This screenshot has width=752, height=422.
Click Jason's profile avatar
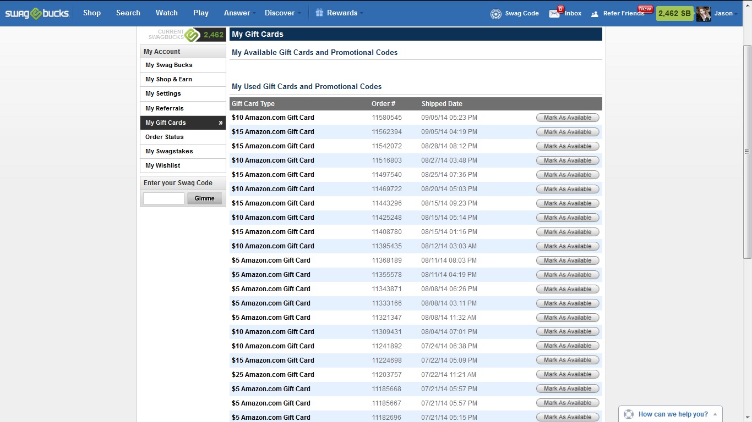click(704, 14)
